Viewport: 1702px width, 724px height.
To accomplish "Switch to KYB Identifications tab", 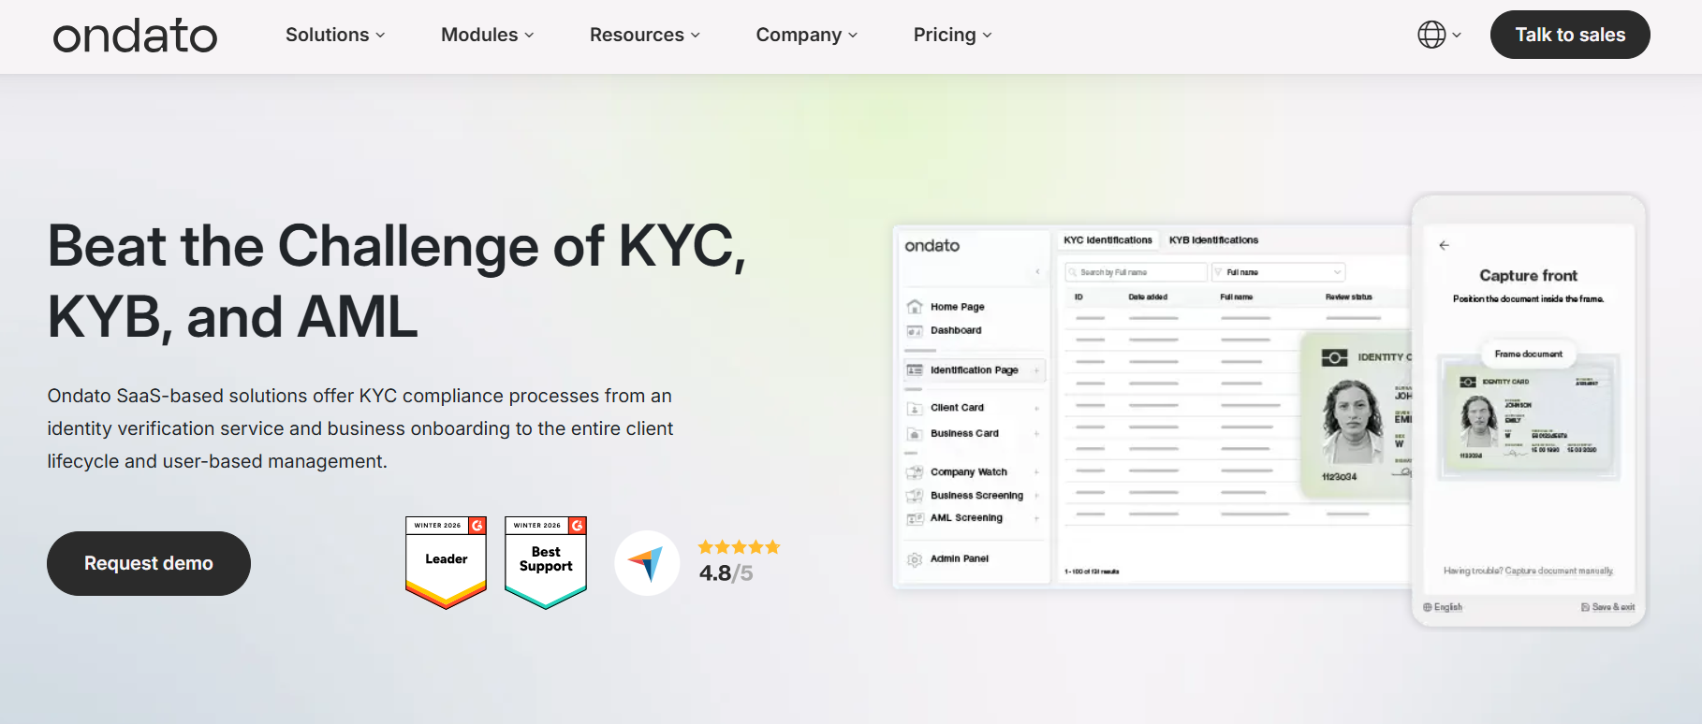I will click(x=1213, y=240).
